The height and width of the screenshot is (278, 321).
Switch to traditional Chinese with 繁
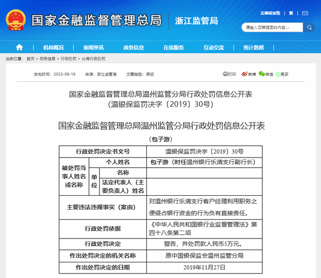[291, 13]
